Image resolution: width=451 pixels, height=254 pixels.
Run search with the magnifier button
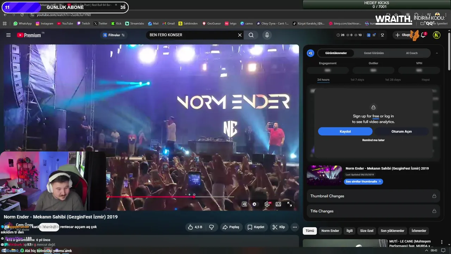coord(251,35)
